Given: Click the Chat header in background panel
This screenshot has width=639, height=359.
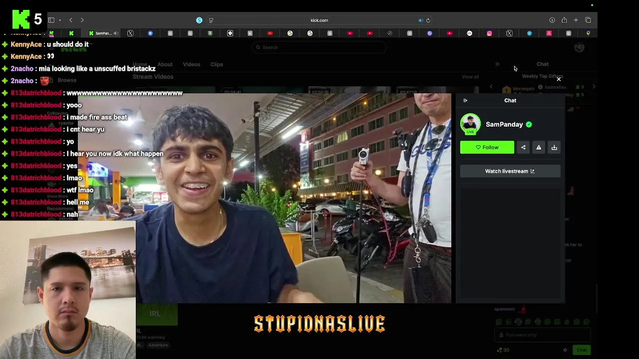Looking at the screenshot, I should click(x=543, y=64).
